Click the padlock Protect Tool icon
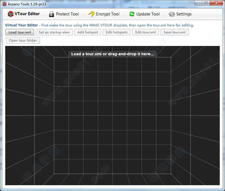The width and height of the screenshot is (225, 191). coord(51,14)
